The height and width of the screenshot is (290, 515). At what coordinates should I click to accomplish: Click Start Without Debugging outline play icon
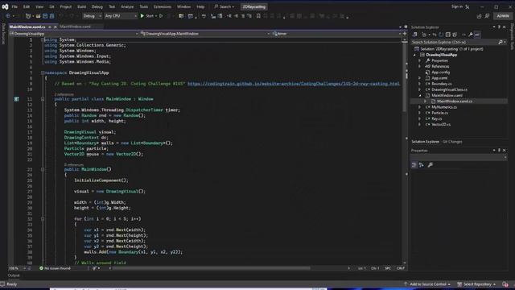[x=161, y=16]
